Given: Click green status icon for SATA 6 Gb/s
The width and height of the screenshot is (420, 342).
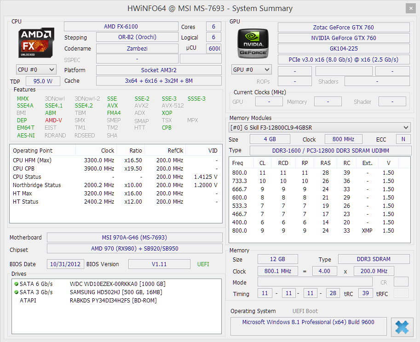Looking at the screenshot, I should (x=17, y=284).
